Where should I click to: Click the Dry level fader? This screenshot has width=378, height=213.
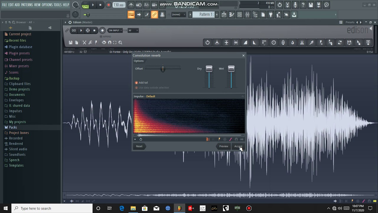click(x=209, y=69)
